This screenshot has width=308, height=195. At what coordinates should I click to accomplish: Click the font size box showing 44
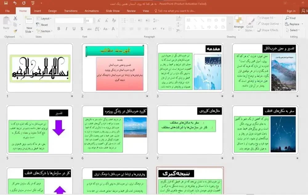[89, 20]
